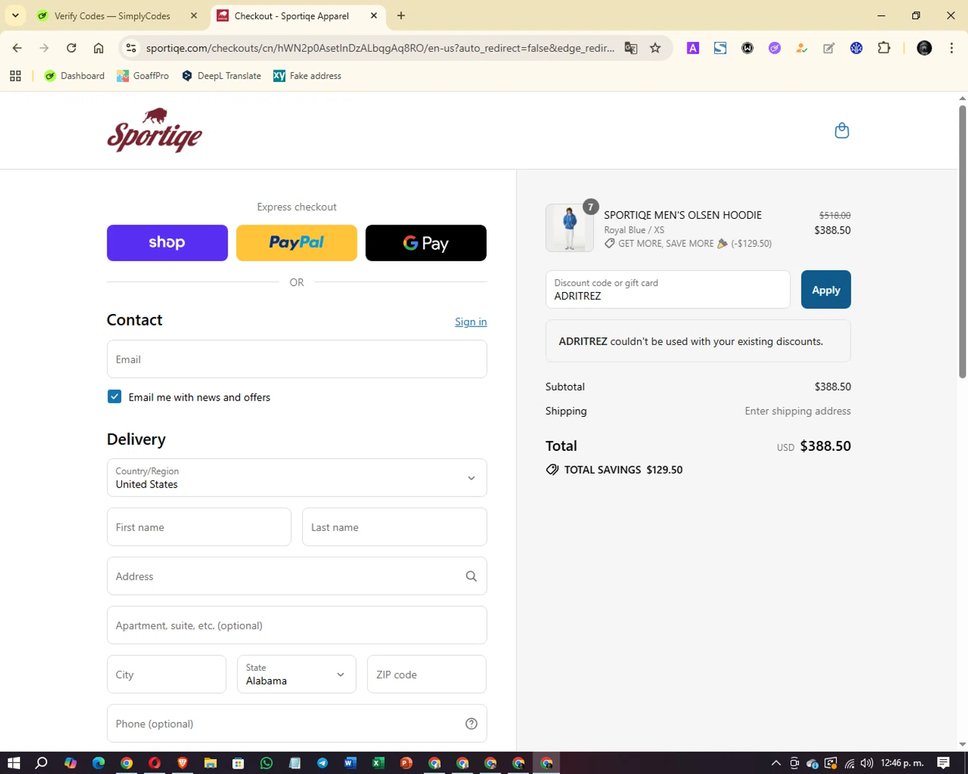Click the Olsen Hoodie product thumbnail
Viewport: 968px width, 774px height.
[x=570, y=228]
